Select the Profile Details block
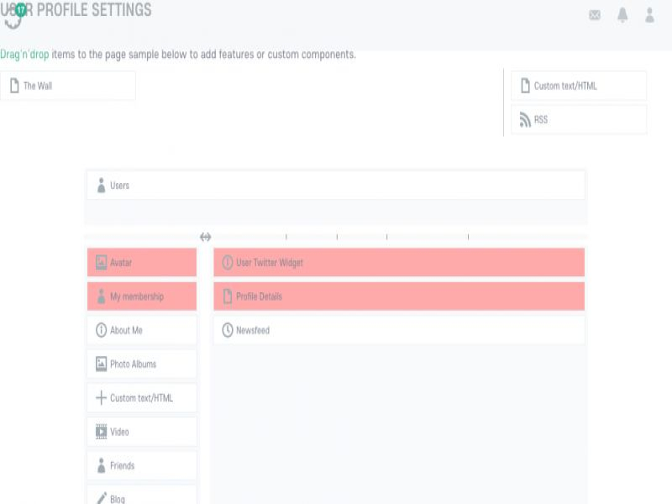 [399, 297]
